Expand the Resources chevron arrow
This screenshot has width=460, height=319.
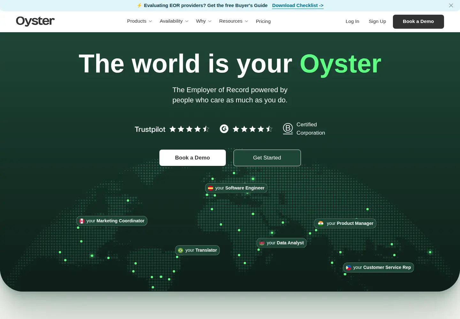coord(246,21)
